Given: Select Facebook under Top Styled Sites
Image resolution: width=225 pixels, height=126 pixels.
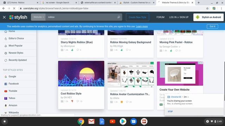Looking at the screenshot, I should click(x=14, y=84).
